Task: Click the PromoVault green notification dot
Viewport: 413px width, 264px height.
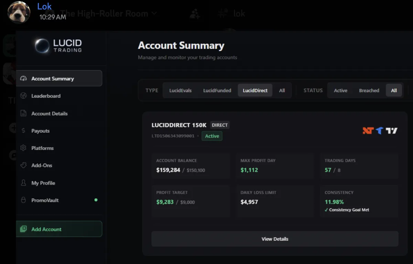Action: (96, 200)
